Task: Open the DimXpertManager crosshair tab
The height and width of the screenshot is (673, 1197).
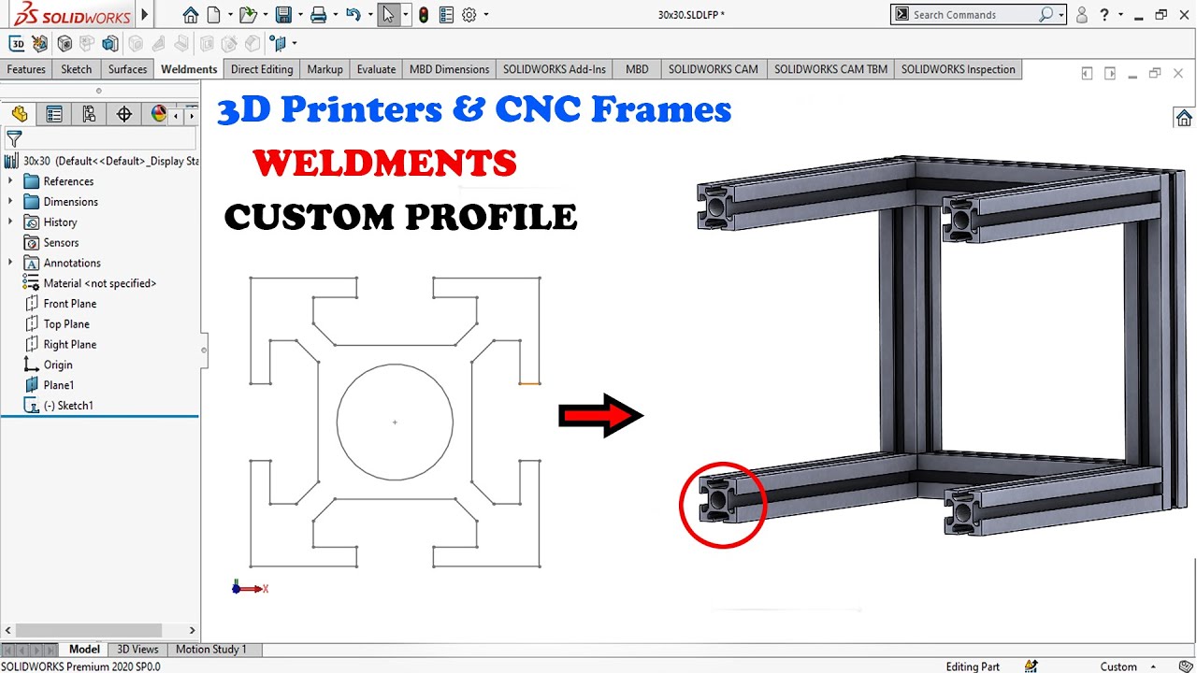Action: (124, 114)
